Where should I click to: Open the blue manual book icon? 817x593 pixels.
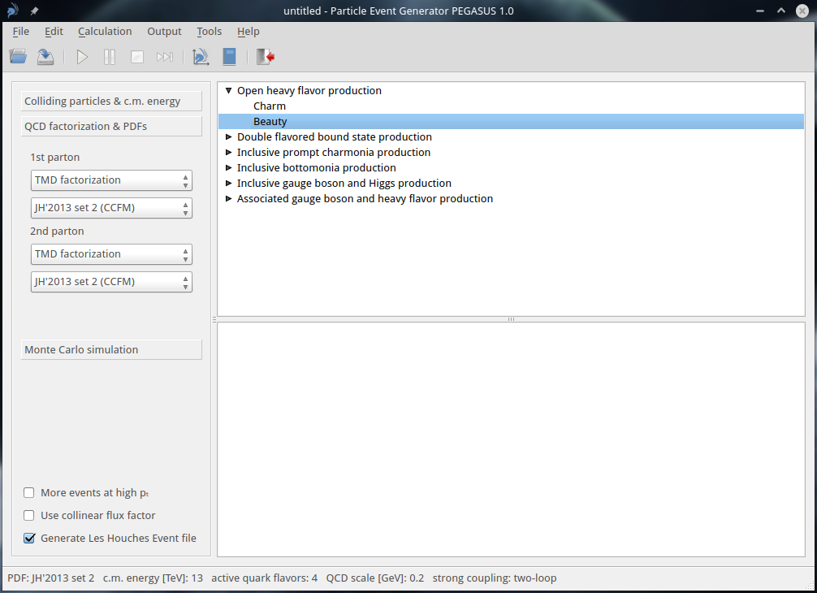click(x=229, y=57)
